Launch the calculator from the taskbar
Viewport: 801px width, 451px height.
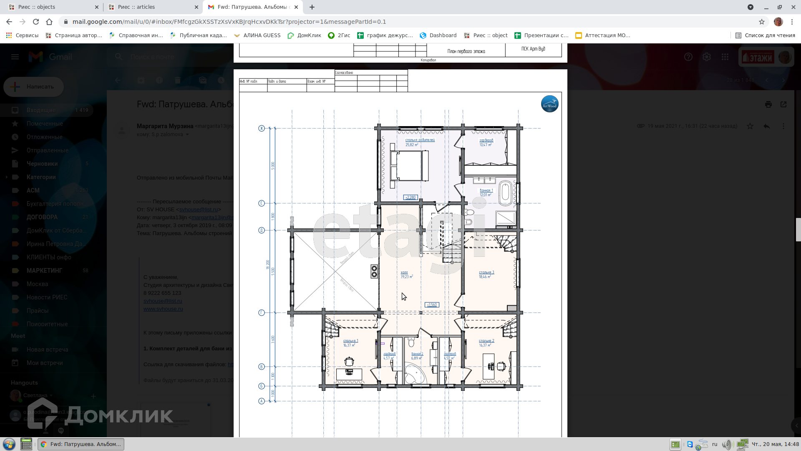coord(26,444)
